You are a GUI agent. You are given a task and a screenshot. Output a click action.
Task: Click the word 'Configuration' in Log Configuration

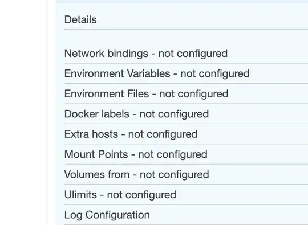[117, 215]
